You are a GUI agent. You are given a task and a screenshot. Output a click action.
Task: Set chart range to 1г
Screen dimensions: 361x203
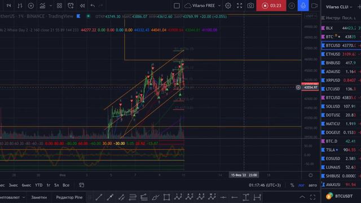click(x=49, y=186)
